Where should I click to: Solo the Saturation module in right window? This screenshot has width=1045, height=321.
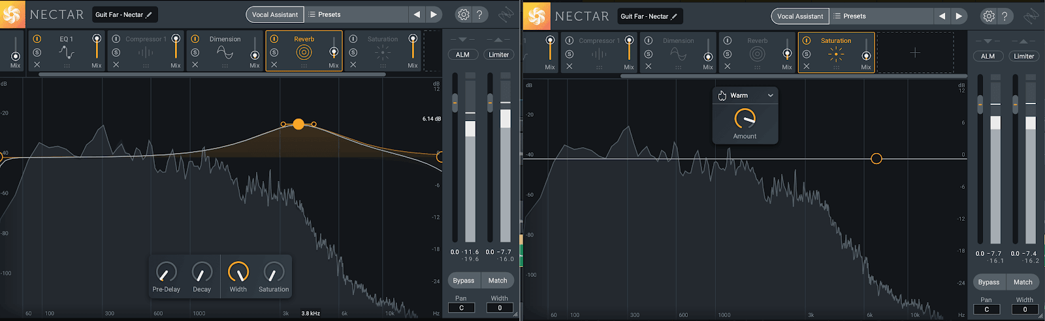click(807, 54)
